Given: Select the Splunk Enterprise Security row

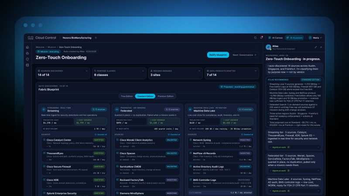Looking at the screenshot, I should pyautogui.click(x=74, y=193).
